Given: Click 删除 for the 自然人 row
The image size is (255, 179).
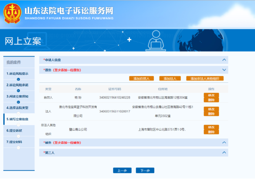Looking at the screenshot, I should point(211,100).
